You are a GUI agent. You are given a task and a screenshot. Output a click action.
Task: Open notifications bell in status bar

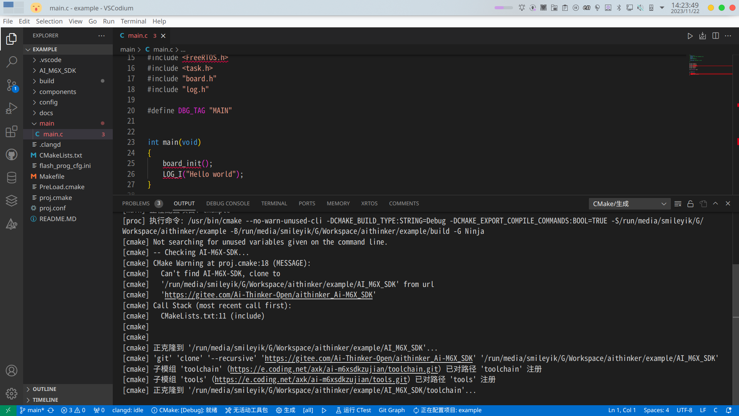tap(729, 411)
